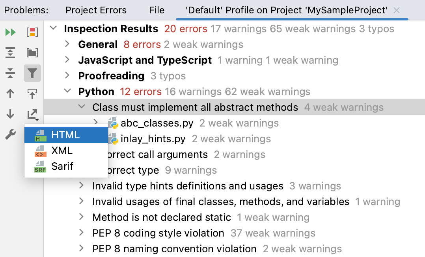Toggle the filter results funnel
The width and height of the screenshot is (425, 257).
32,73
